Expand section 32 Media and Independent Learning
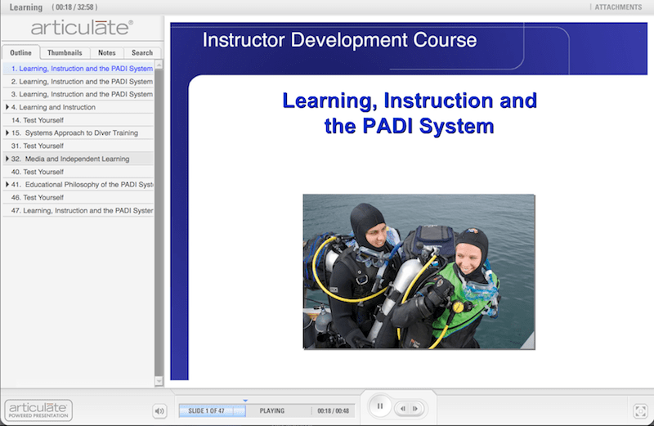 [x=7, y=159]
